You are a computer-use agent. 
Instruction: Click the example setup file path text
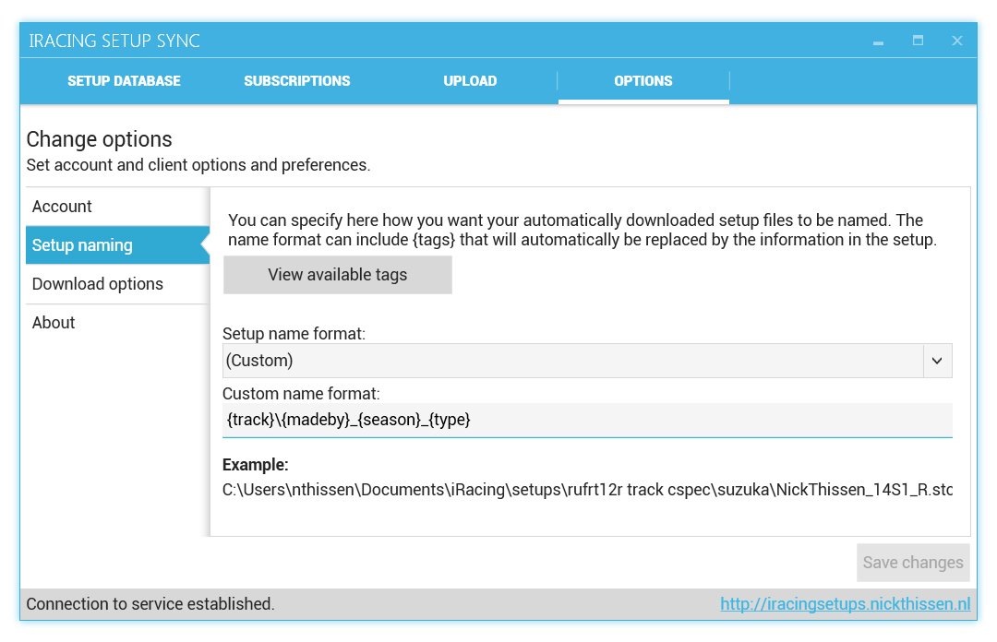pos(587,490)
